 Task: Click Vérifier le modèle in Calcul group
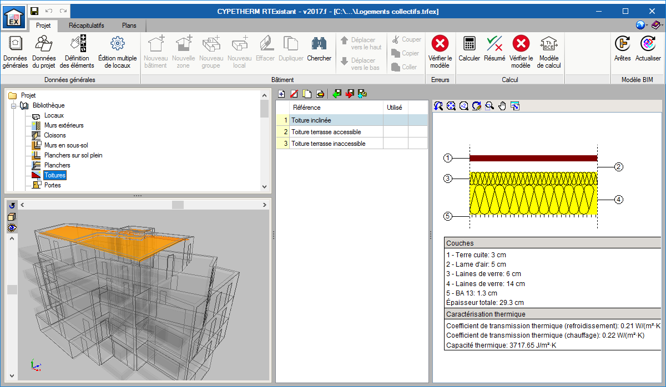coord(521,52)
